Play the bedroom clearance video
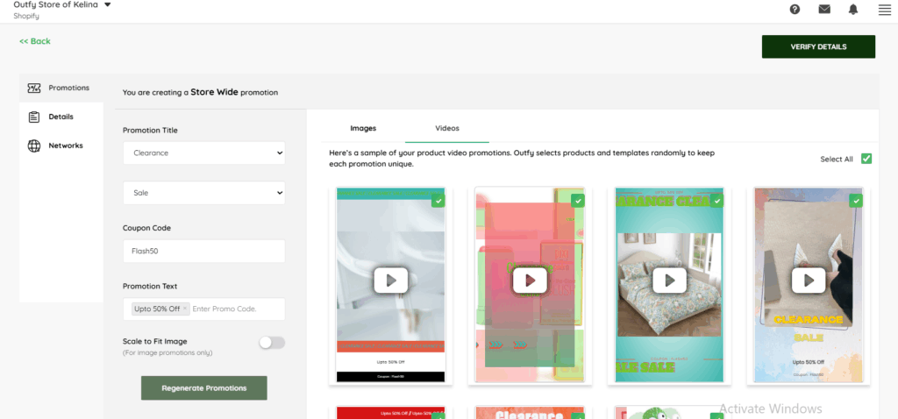This screenshot has height=419, width=898. tap(670, 280)
